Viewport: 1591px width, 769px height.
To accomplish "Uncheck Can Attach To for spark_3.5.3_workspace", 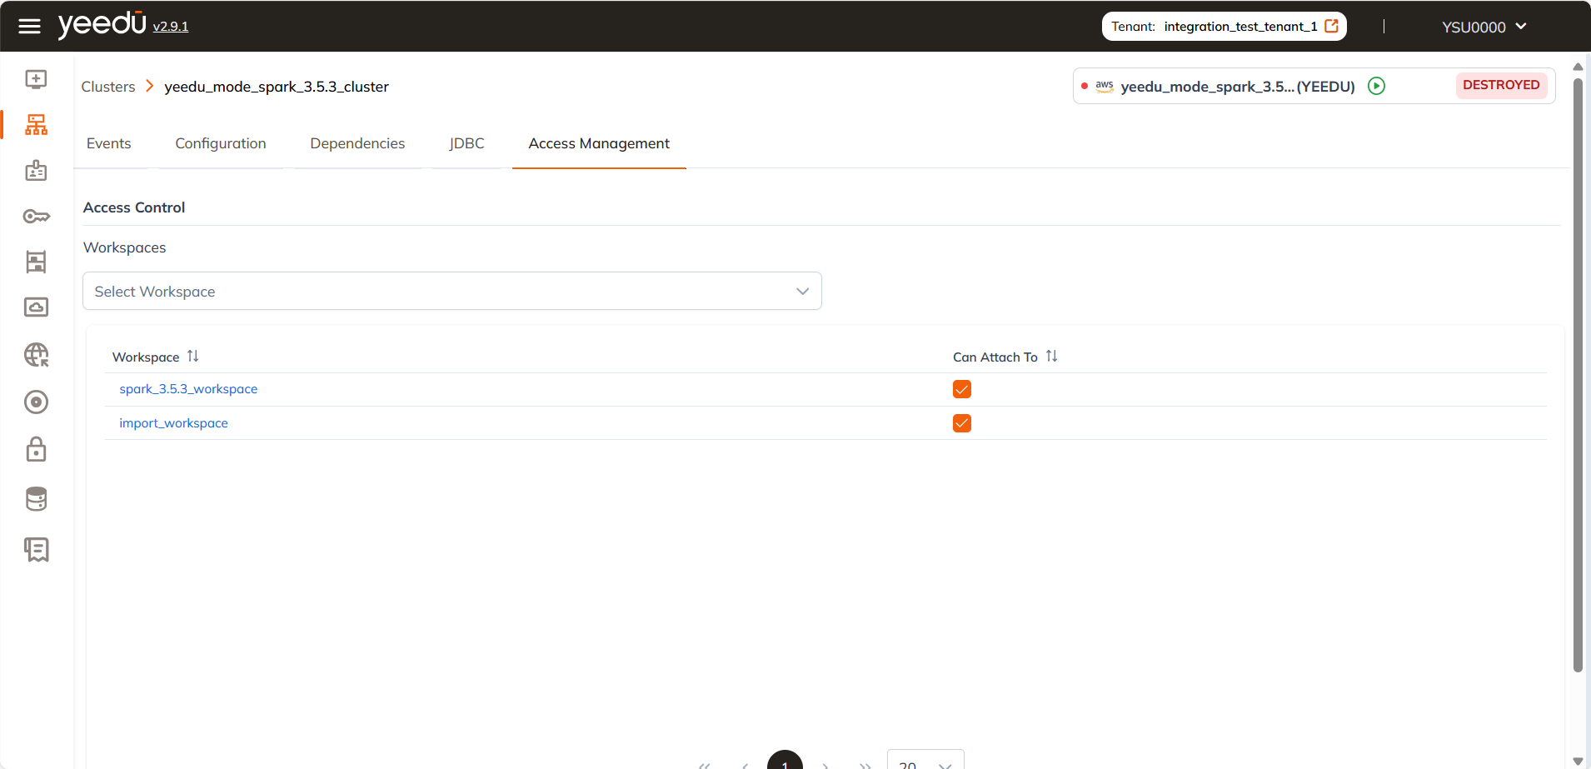I will 961,388.
